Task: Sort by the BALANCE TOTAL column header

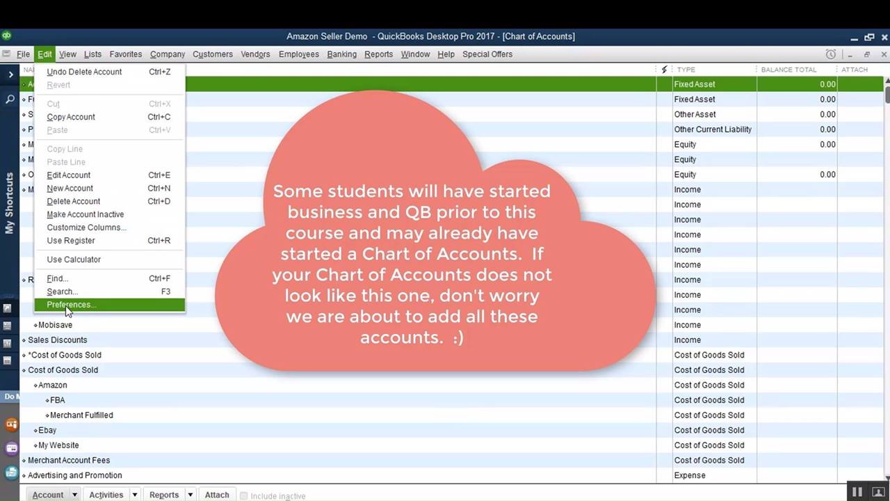Action: [788, 70]
